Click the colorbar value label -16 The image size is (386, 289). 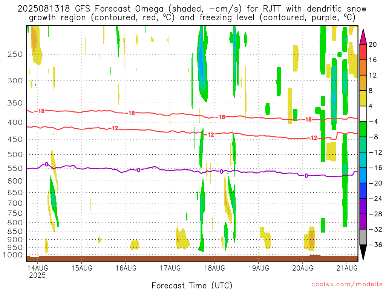tap(376, 168)
